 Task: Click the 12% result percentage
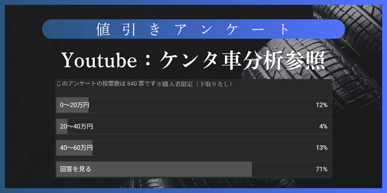[x=322, y=105]
